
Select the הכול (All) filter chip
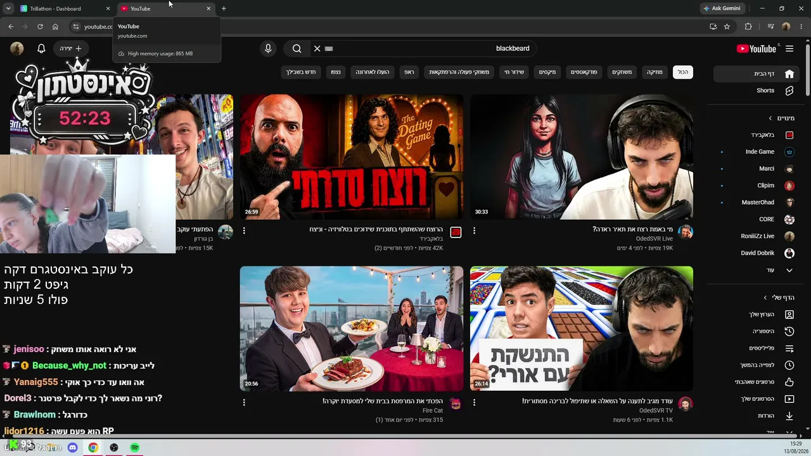pos(683,72)
